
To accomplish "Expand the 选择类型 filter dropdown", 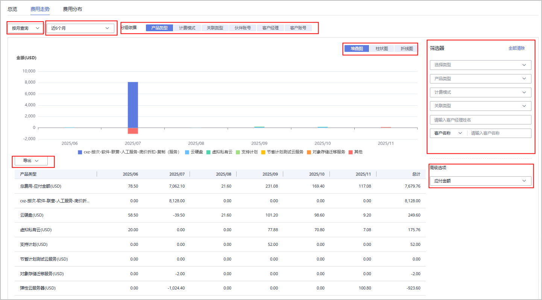I will click(x=480, y=65).
